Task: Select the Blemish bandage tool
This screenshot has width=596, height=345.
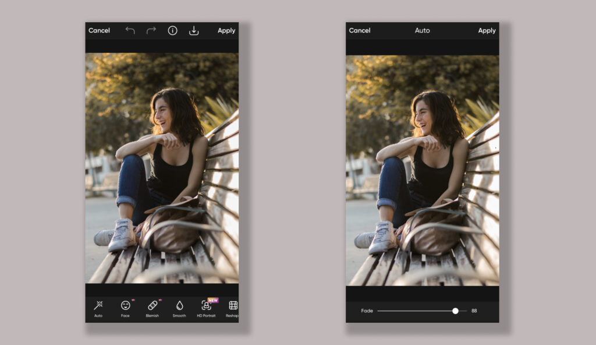Action: (152, 308)
